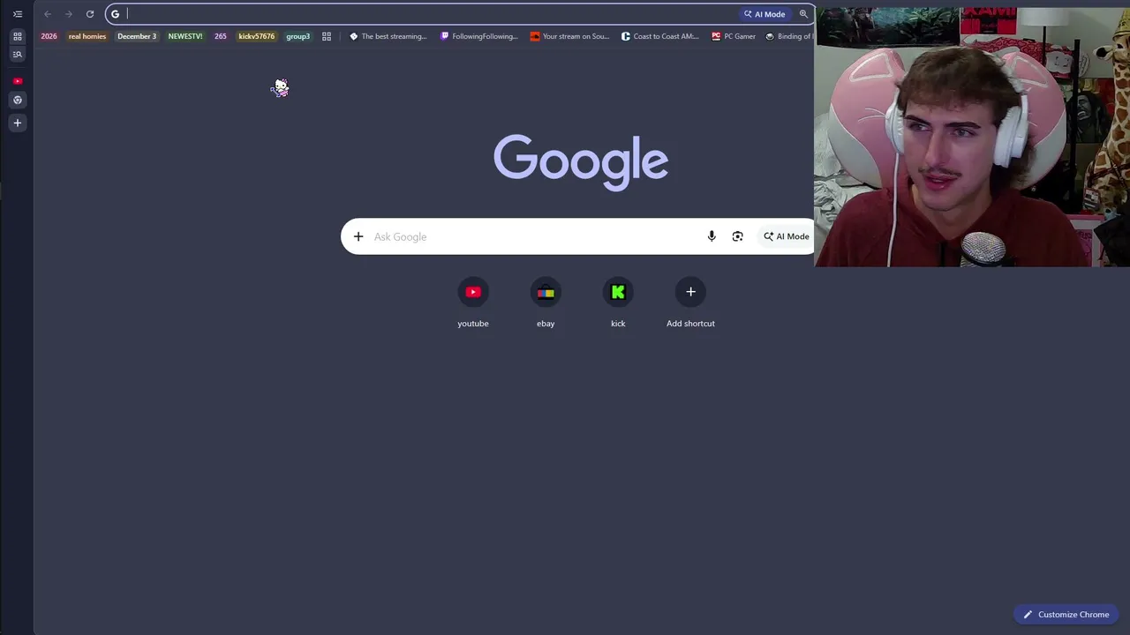Switch to the YouTube vertical tab
The height and width of the screenshot is (635, 1130).
pyautogui.click(x=17, y=81)
